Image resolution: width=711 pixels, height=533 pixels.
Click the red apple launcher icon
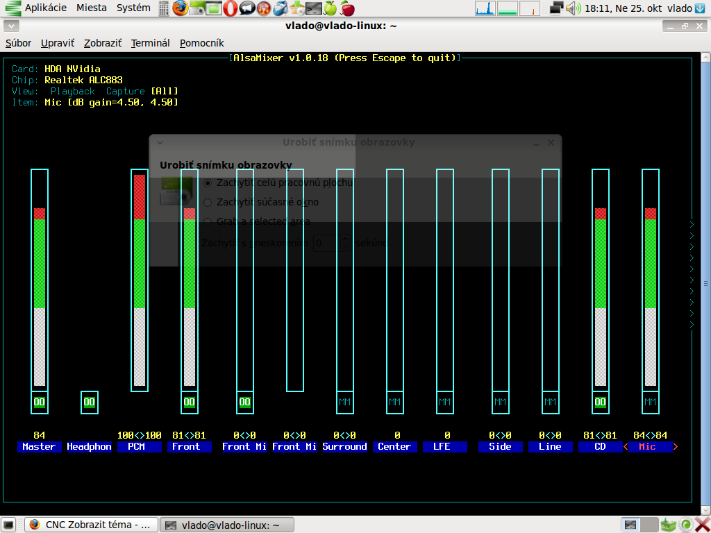tap(347, 8)
